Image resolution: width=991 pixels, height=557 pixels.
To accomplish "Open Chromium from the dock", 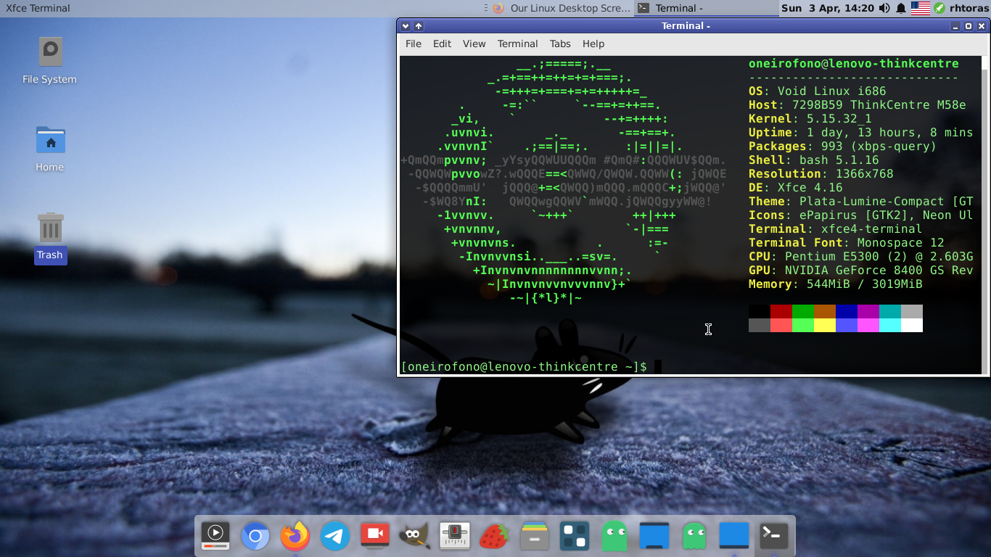I will pos(255,536).
